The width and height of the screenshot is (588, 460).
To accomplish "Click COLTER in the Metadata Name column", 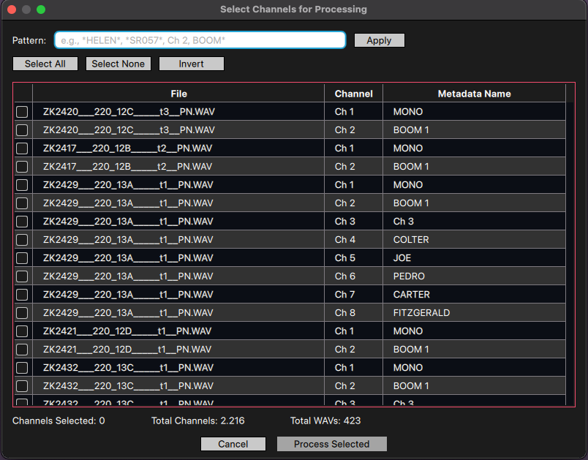I will (x=410, y=240).
